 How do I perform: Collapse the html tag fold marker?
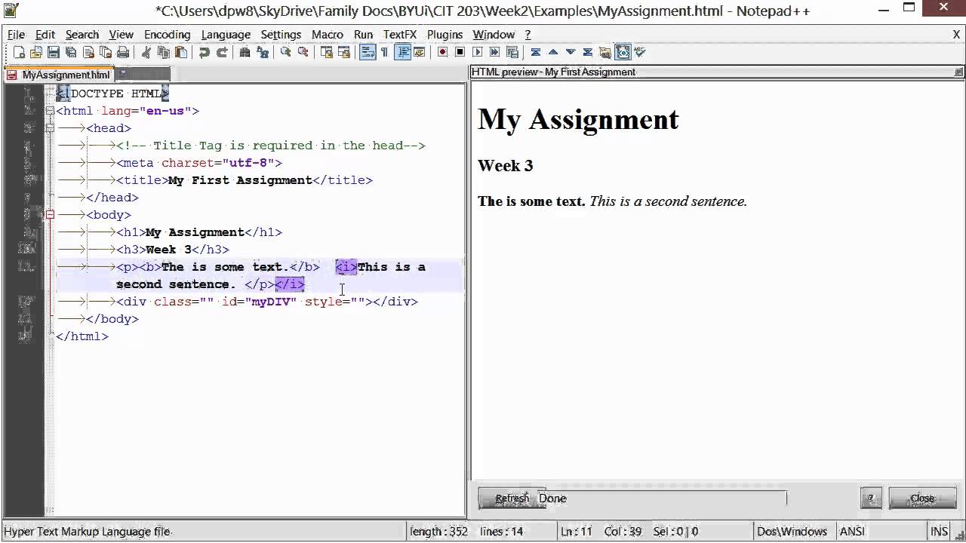50,111
